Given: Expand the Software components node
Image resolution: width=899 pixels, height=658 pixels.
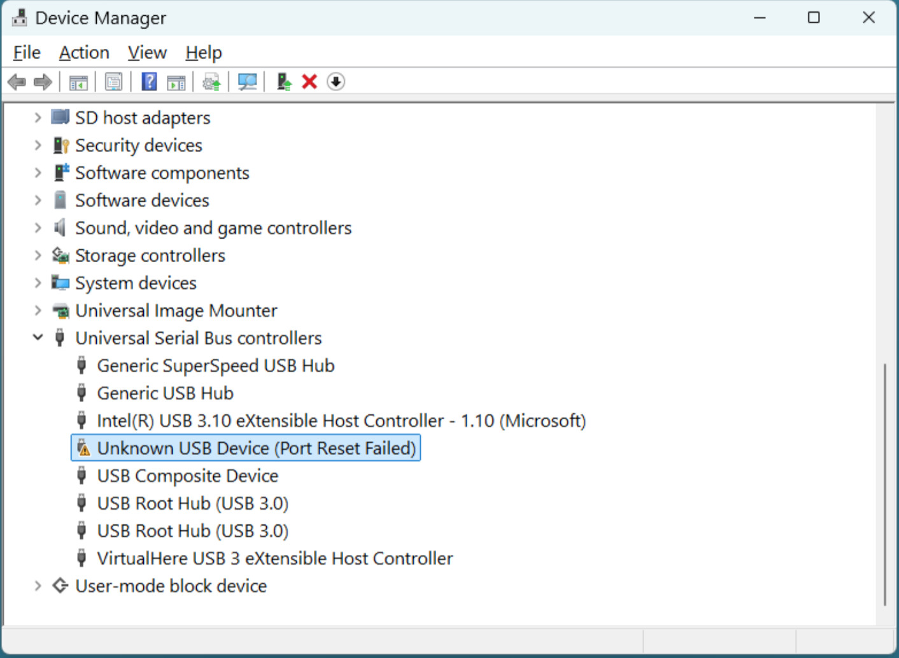Looking at the screenshot, I should (x=38, y=172).
